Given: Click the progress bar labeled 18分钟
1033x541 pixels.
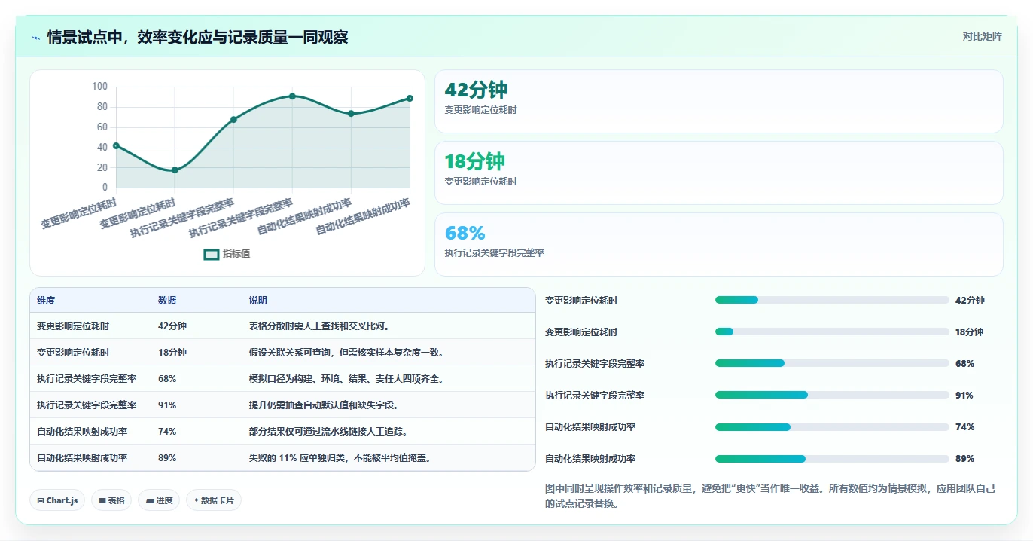Looking at the screenshot, I should tap(832, 332).
